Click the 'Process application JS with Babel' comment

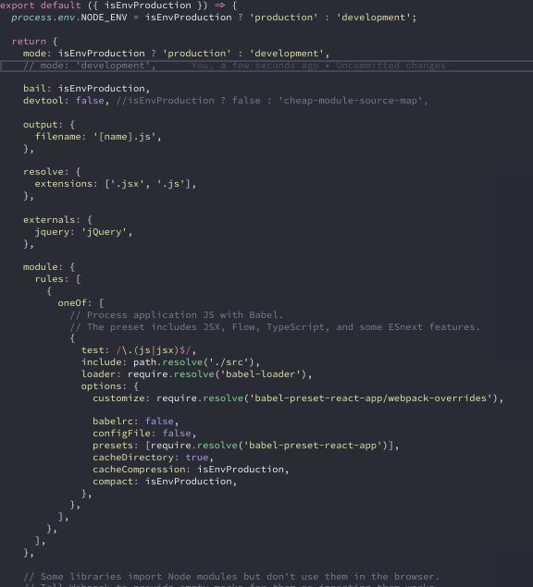[176, 315]
